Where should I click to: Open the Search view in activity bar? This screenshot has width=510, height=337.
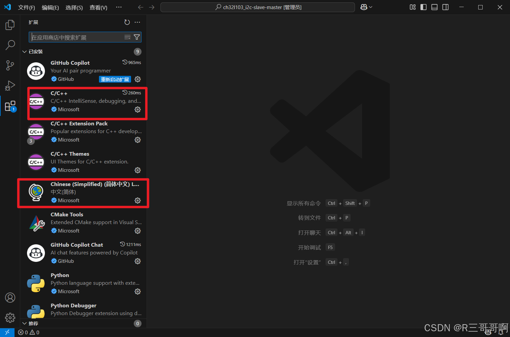pos(10,45)
